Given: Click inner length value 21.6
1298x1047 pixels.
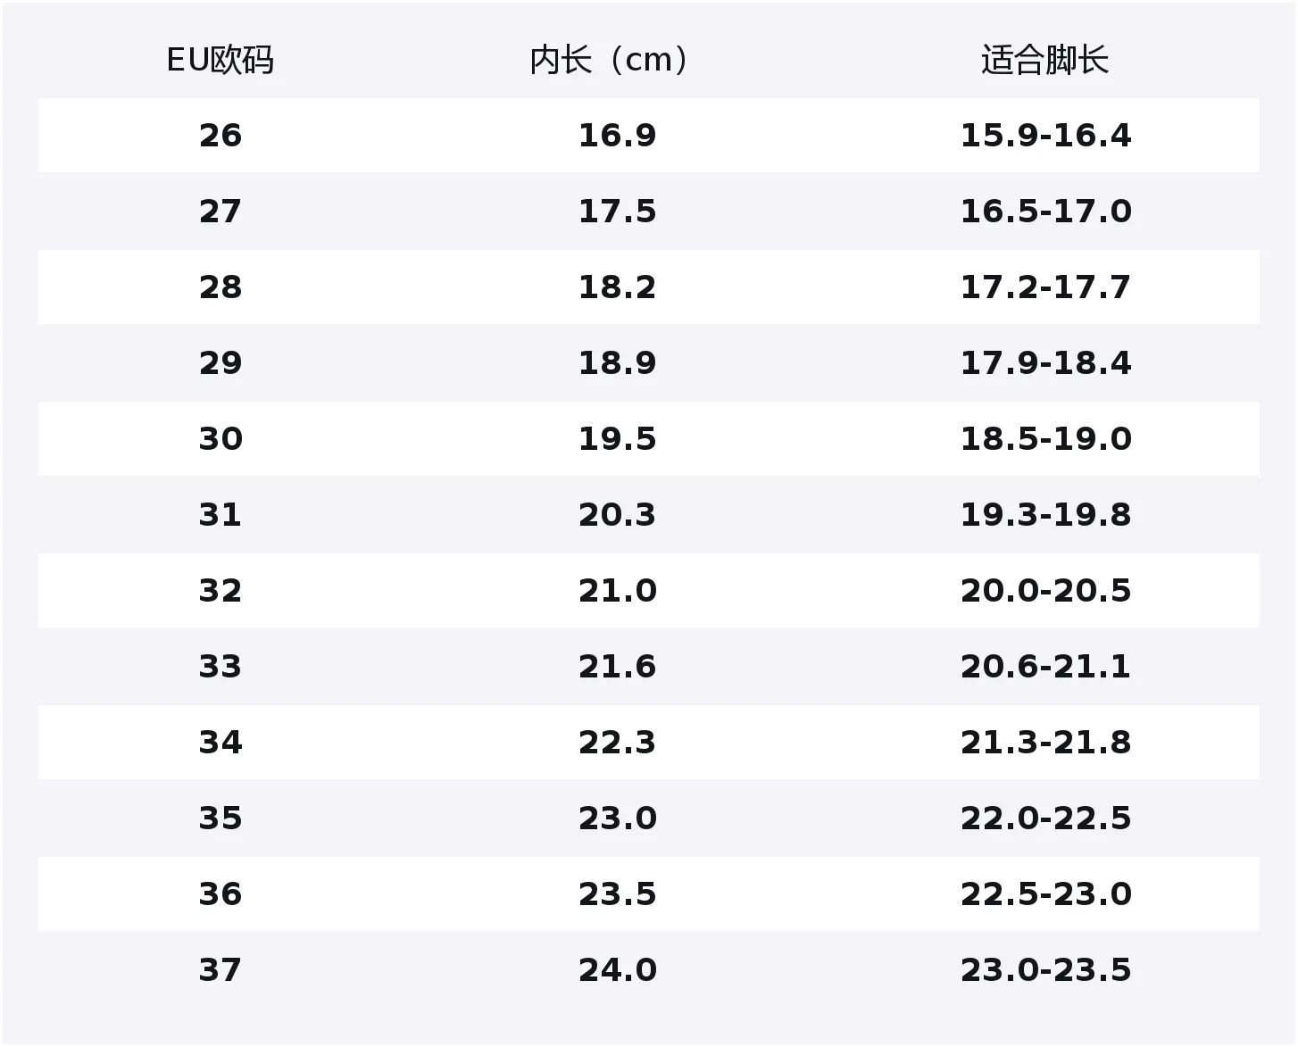Looking at the screenshot, I should pos(617,667).
